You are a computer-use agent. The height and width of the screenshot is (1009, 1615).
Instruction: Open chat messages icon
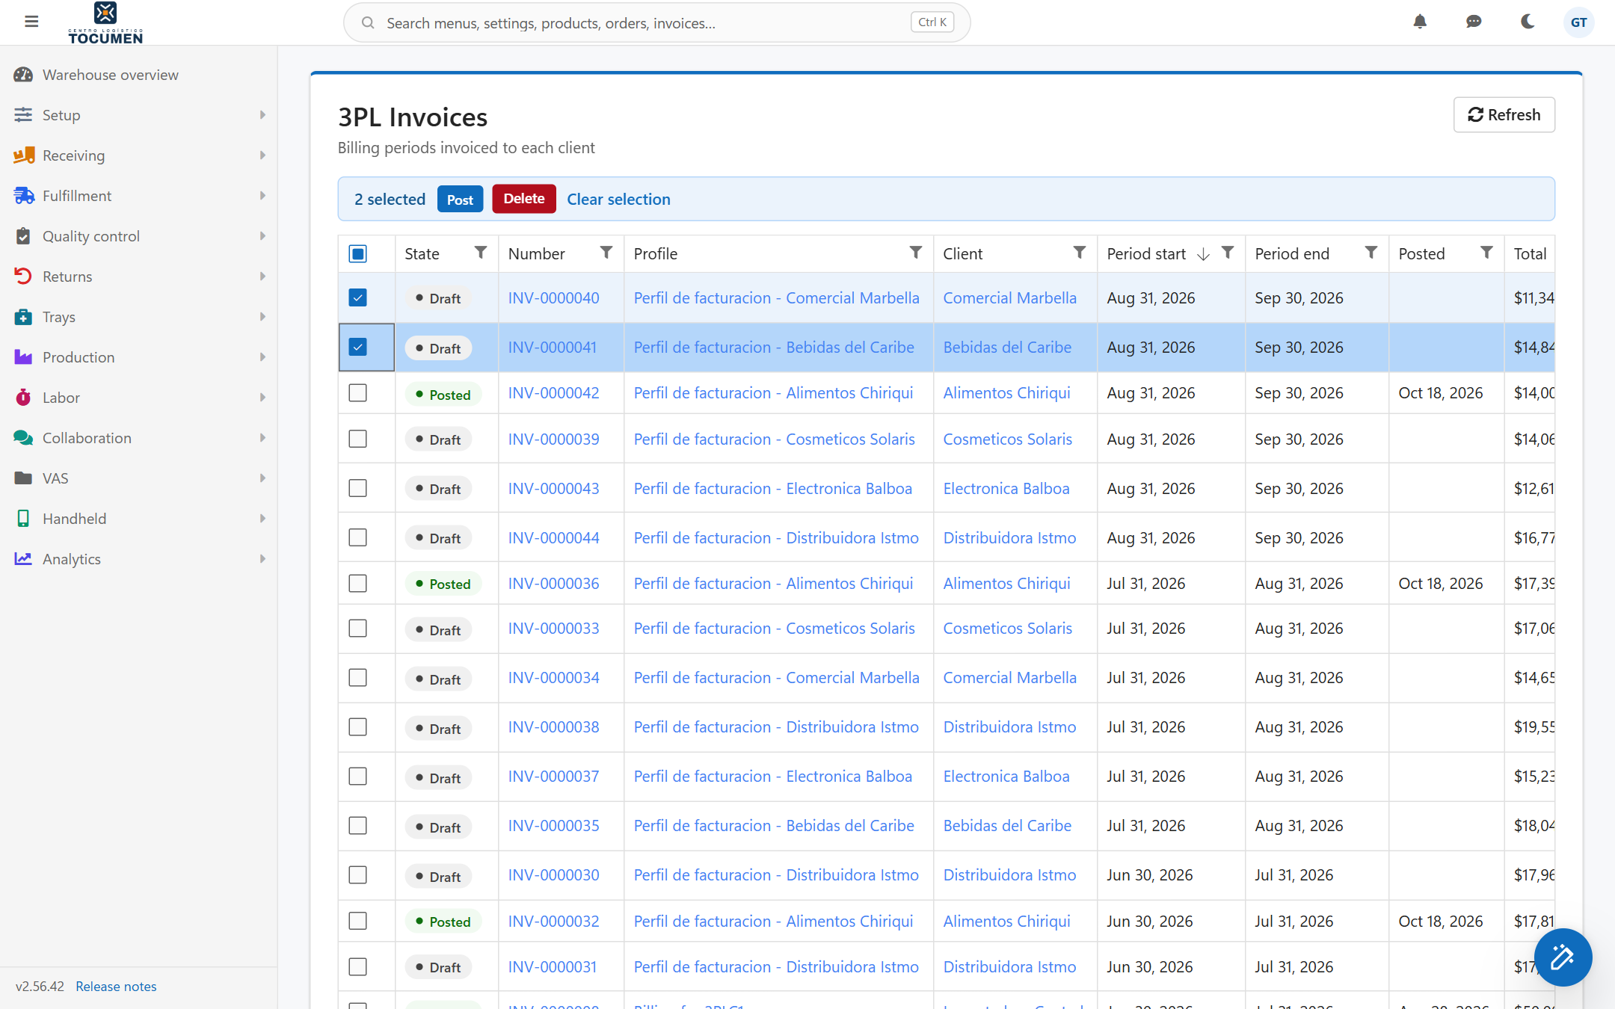point(1474,22)
